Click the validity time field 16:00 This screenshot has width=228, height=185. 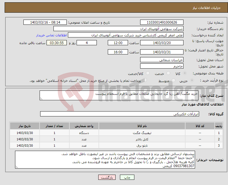tap(118, 52)
